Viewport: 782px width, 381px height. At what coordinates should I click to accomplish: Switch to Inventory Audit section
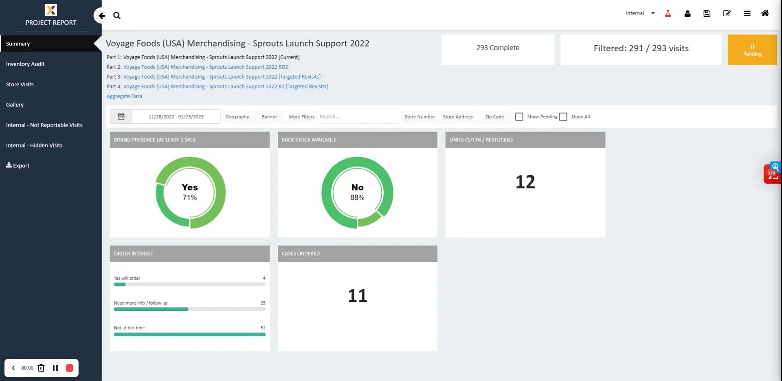(25, 64)
